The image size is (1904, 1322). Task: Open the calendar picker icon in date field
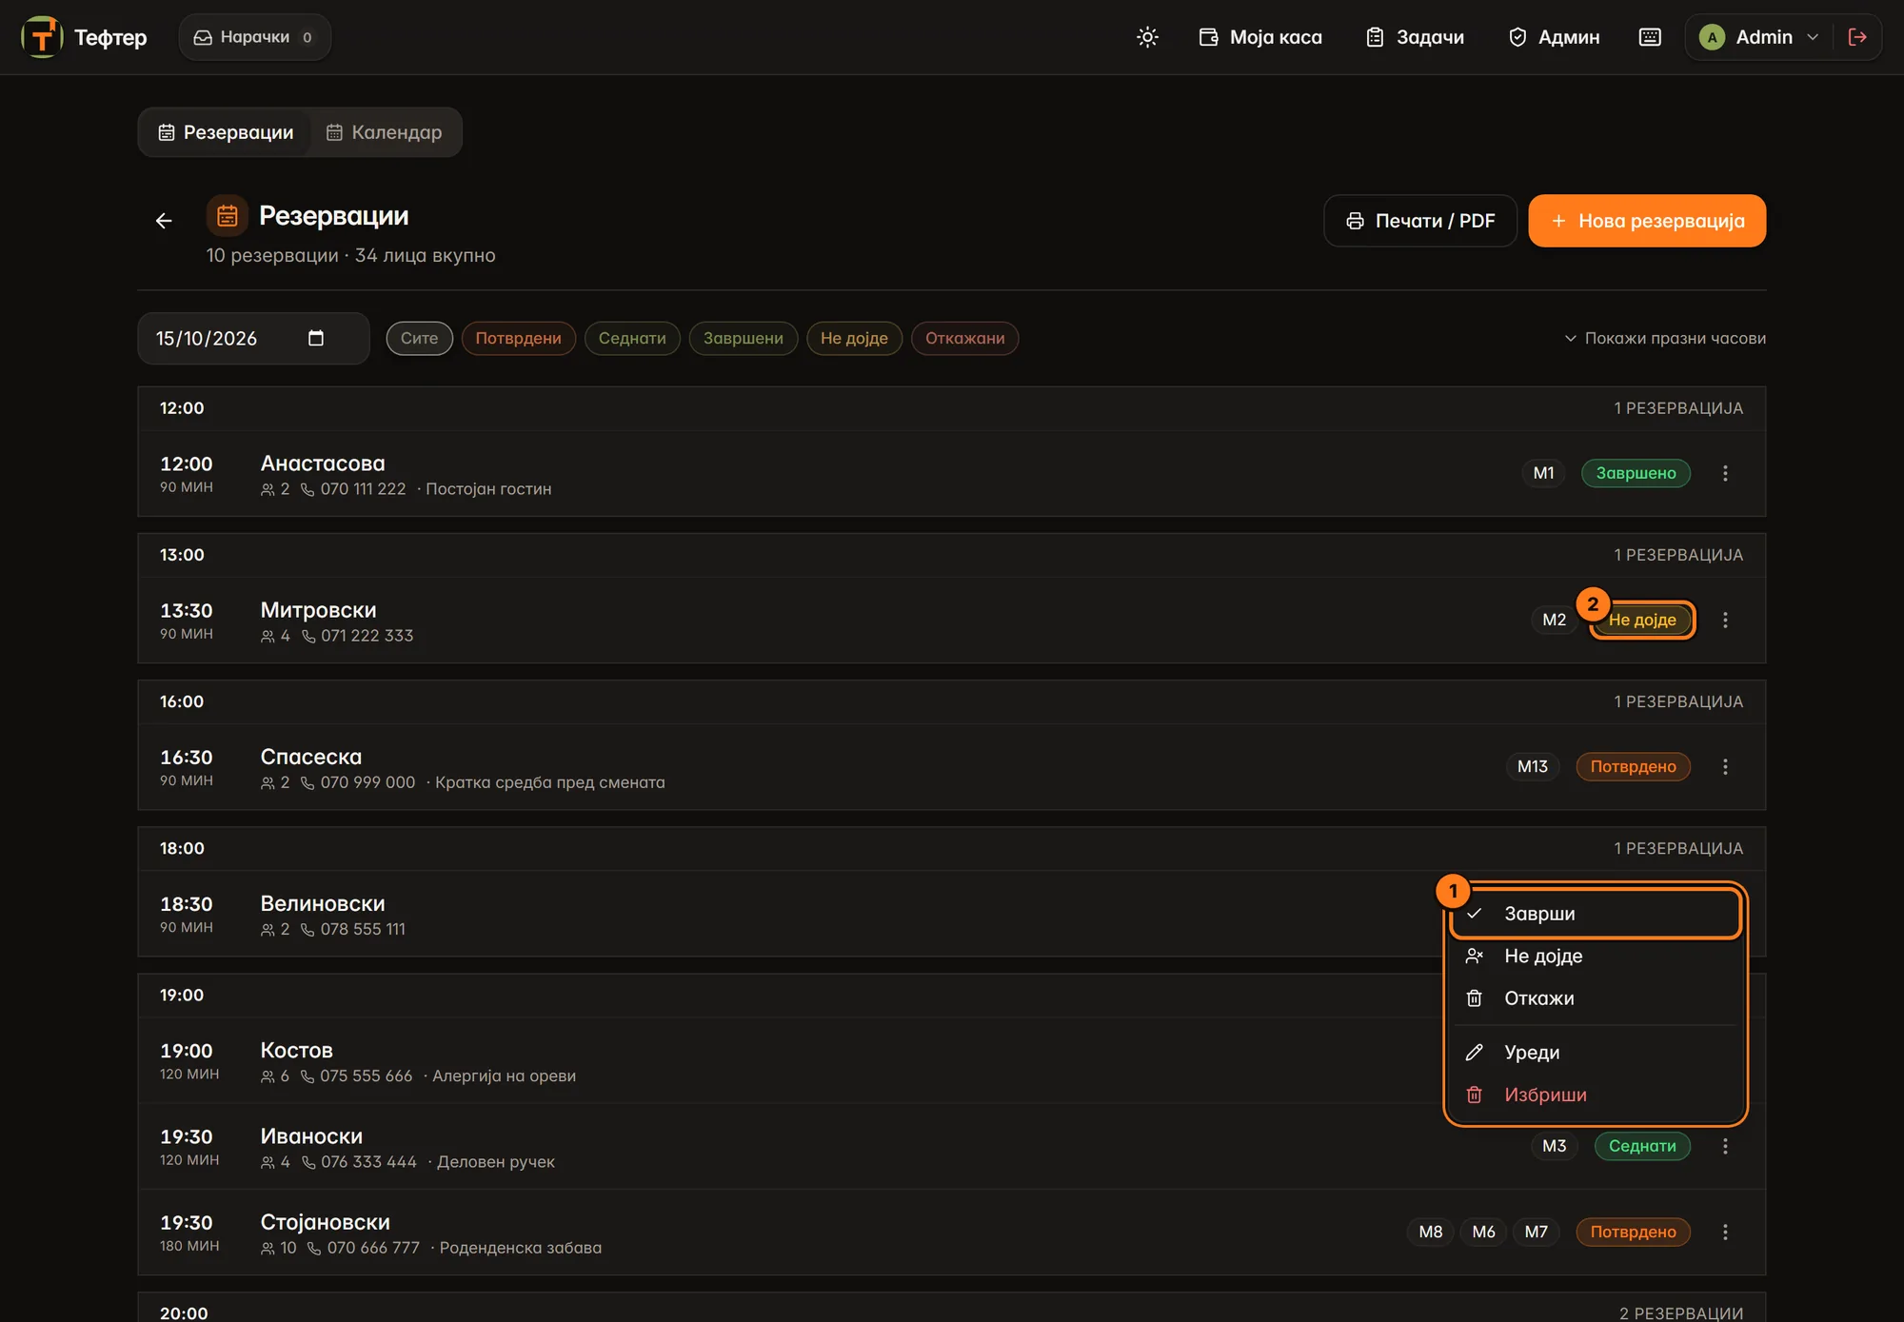pos(316,338)
